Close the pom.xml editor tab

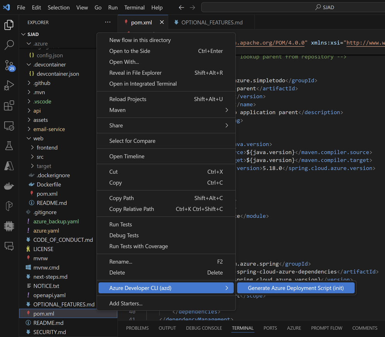pos(162,22)
